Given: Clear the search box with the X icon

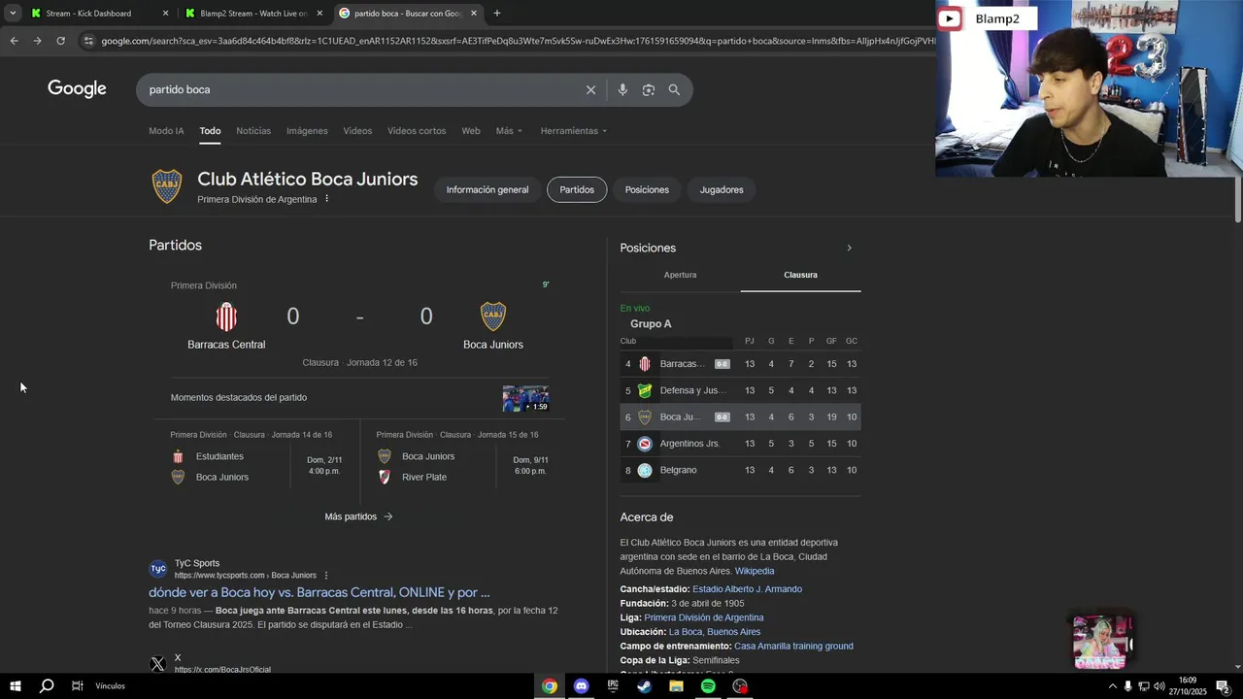Looking at the screenshot, I should (x=590, y=89).
